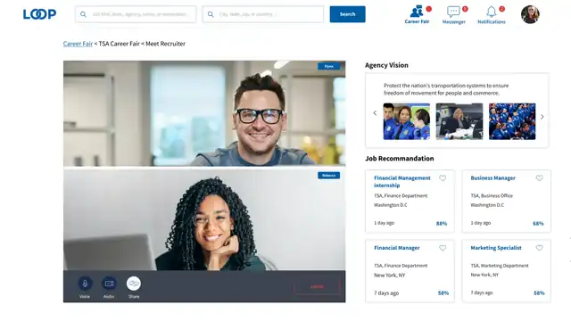Image resolution: width=571 pixels, height=321 pixels.
Task: Toggle the Voice microphone button
Action: [x=85, y=284]
